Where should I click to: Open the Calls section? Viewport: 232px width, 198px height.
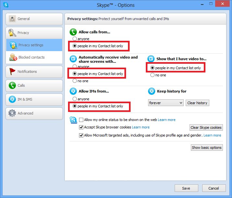tap(34, 85)
